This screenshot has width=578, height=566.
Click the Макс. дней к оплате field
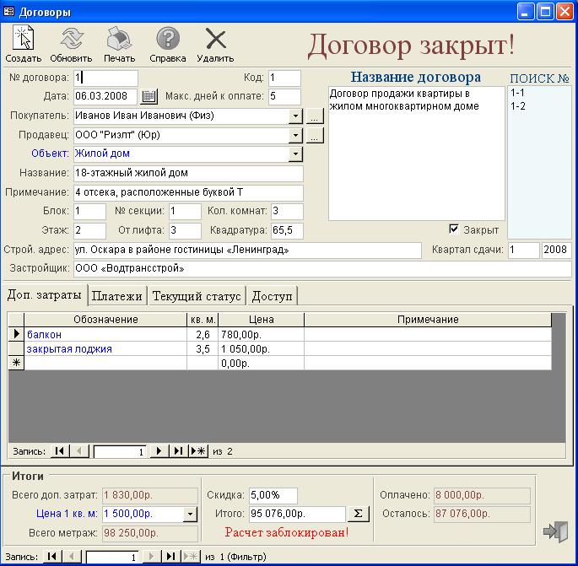coord(284,96)
